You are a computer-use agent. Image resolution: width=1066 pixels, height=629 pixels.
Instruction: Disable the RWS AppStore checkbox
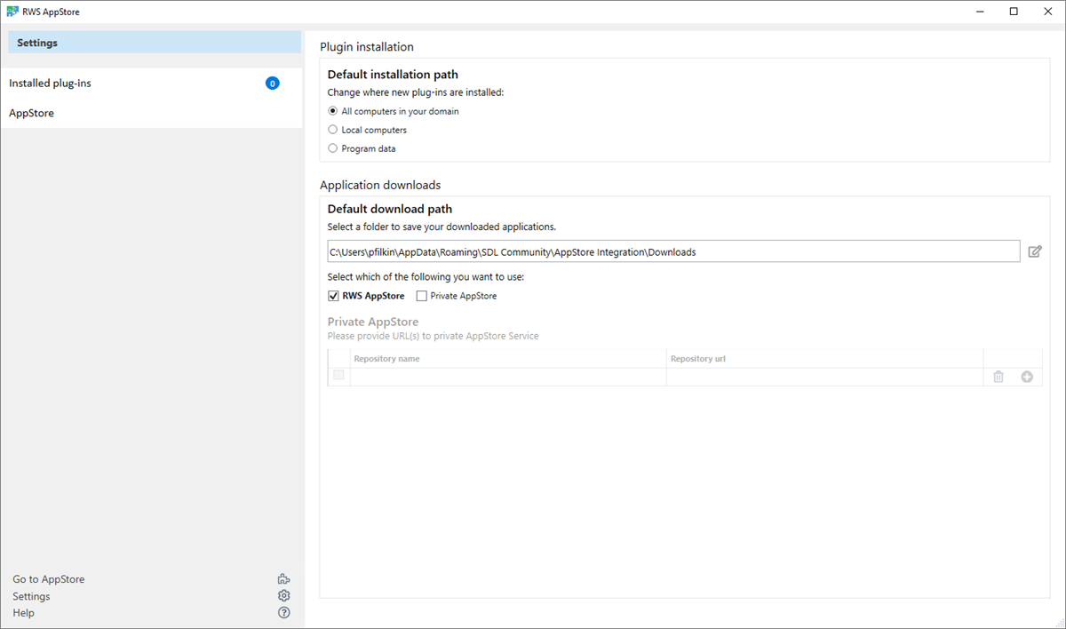(333, 295)
